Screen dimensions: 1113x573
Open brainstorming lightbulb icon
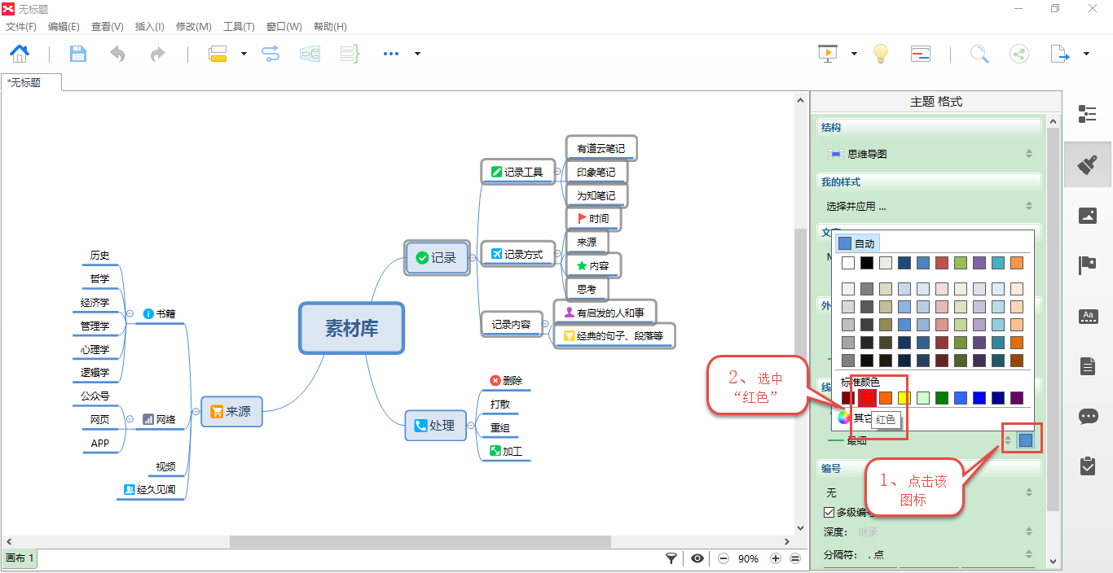click(880, 54)
